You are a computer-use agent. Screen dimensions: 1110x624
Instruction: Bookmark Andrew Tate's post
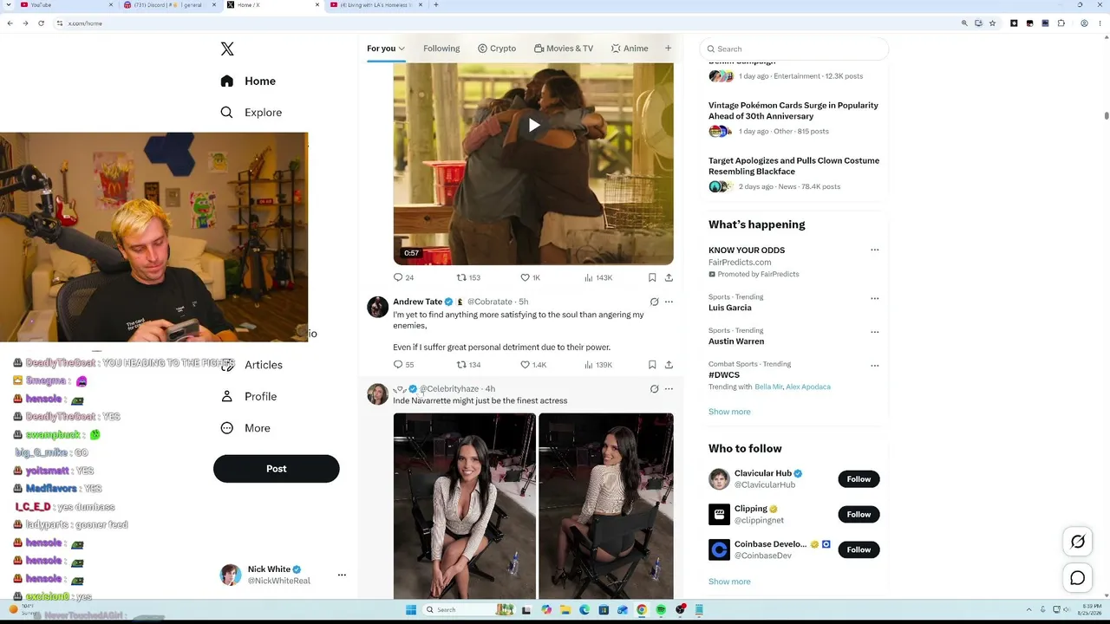click(x=652, y=365)
